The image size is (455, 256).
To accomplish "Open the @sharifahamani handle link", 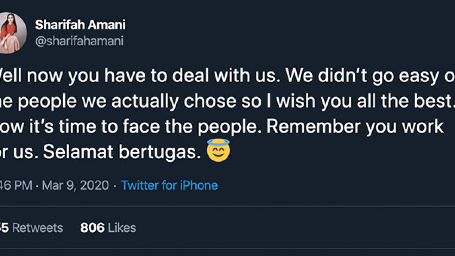I will (x=79, y=41).
